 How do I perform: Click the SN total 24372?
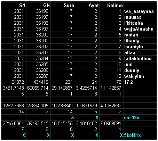pos(14,82)
